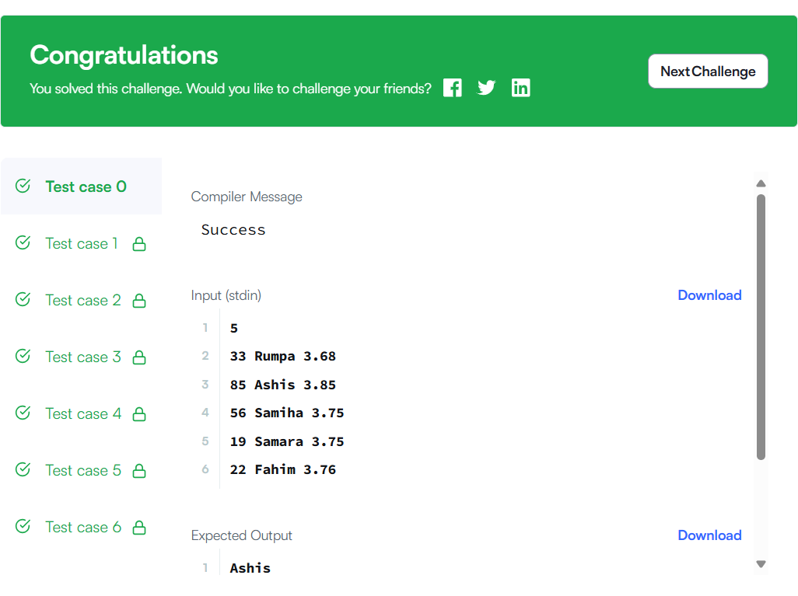This screenshot has width=798, height=596.
Task: Click the passed checkmark of Test case 5
Action: (x=23, y=469)
